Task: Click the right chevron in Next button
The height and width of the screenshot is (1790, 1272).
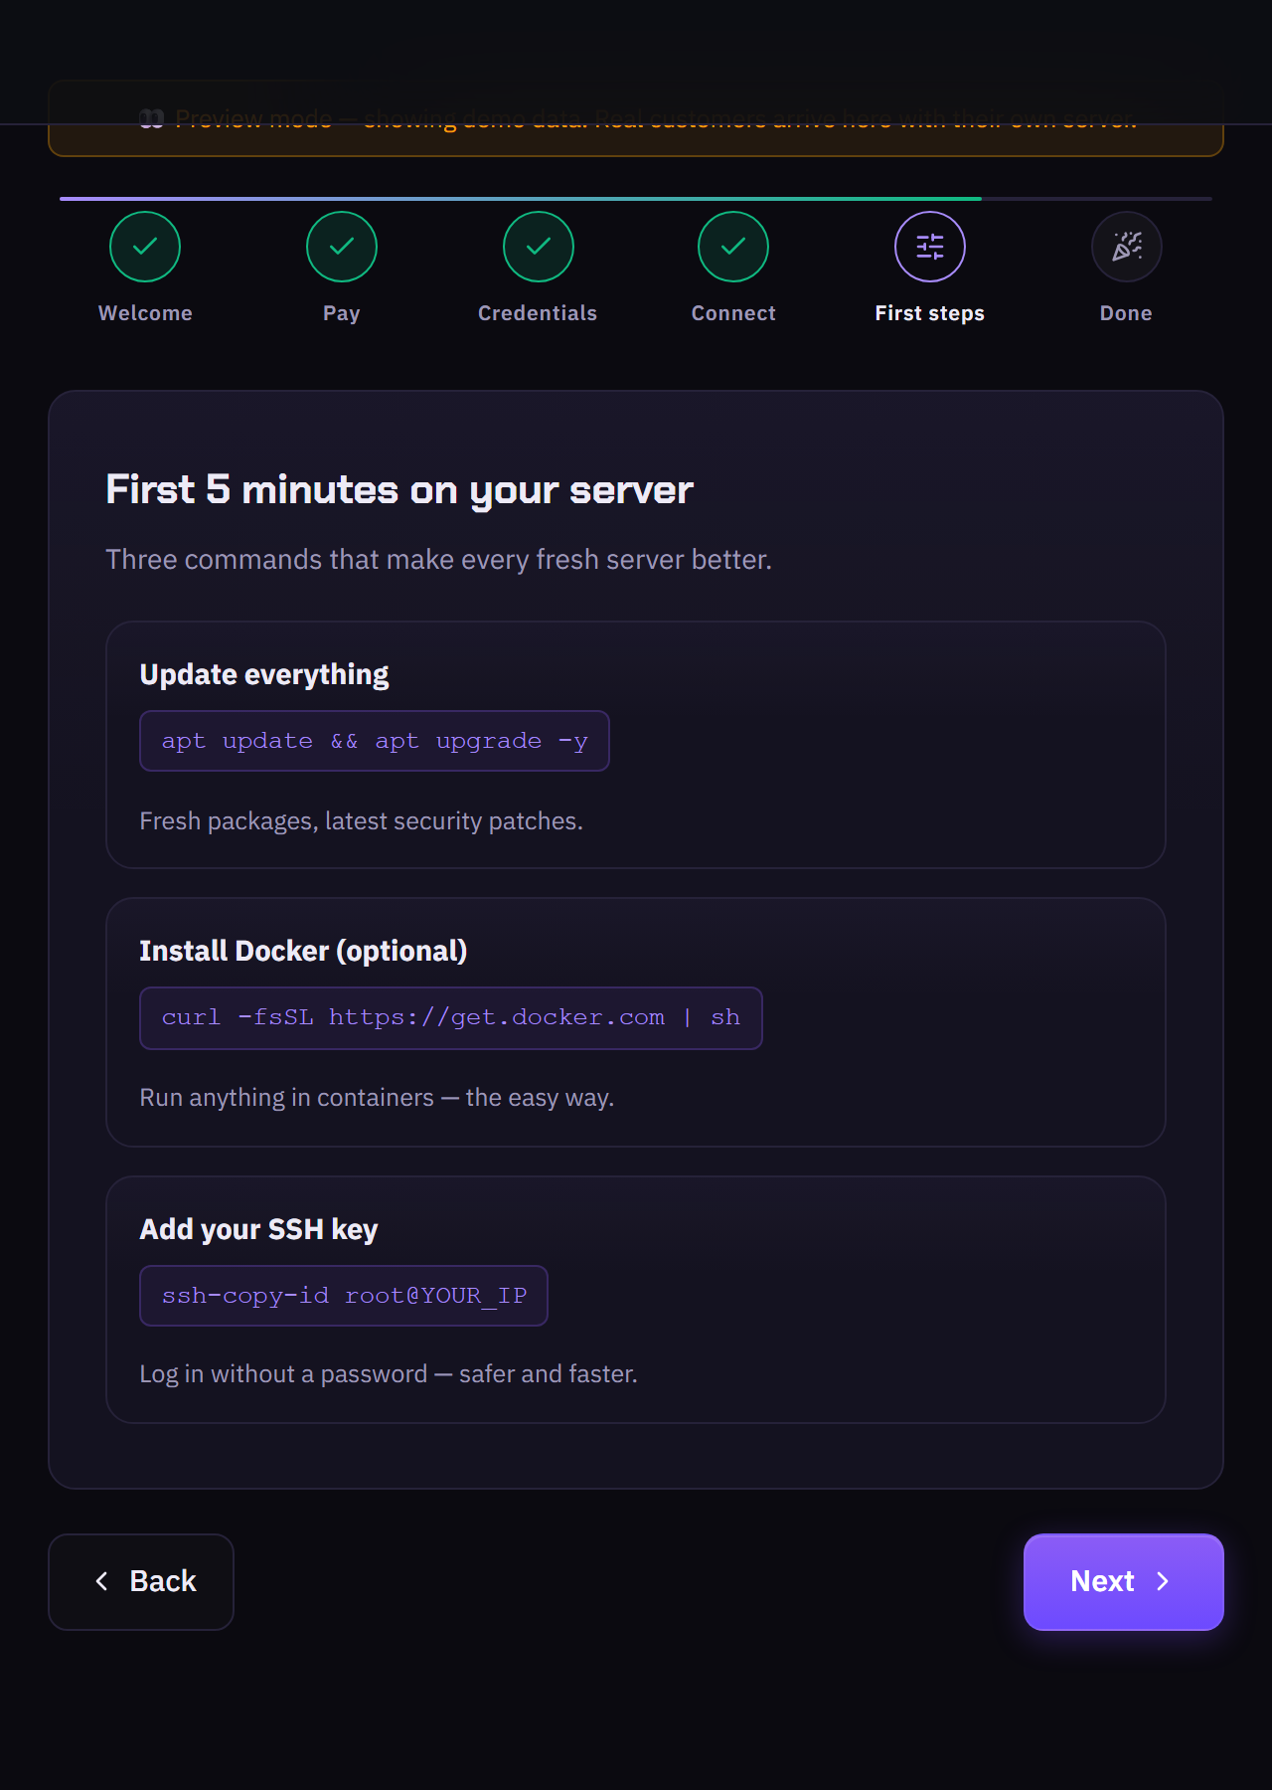Action: [1163, 1581]
